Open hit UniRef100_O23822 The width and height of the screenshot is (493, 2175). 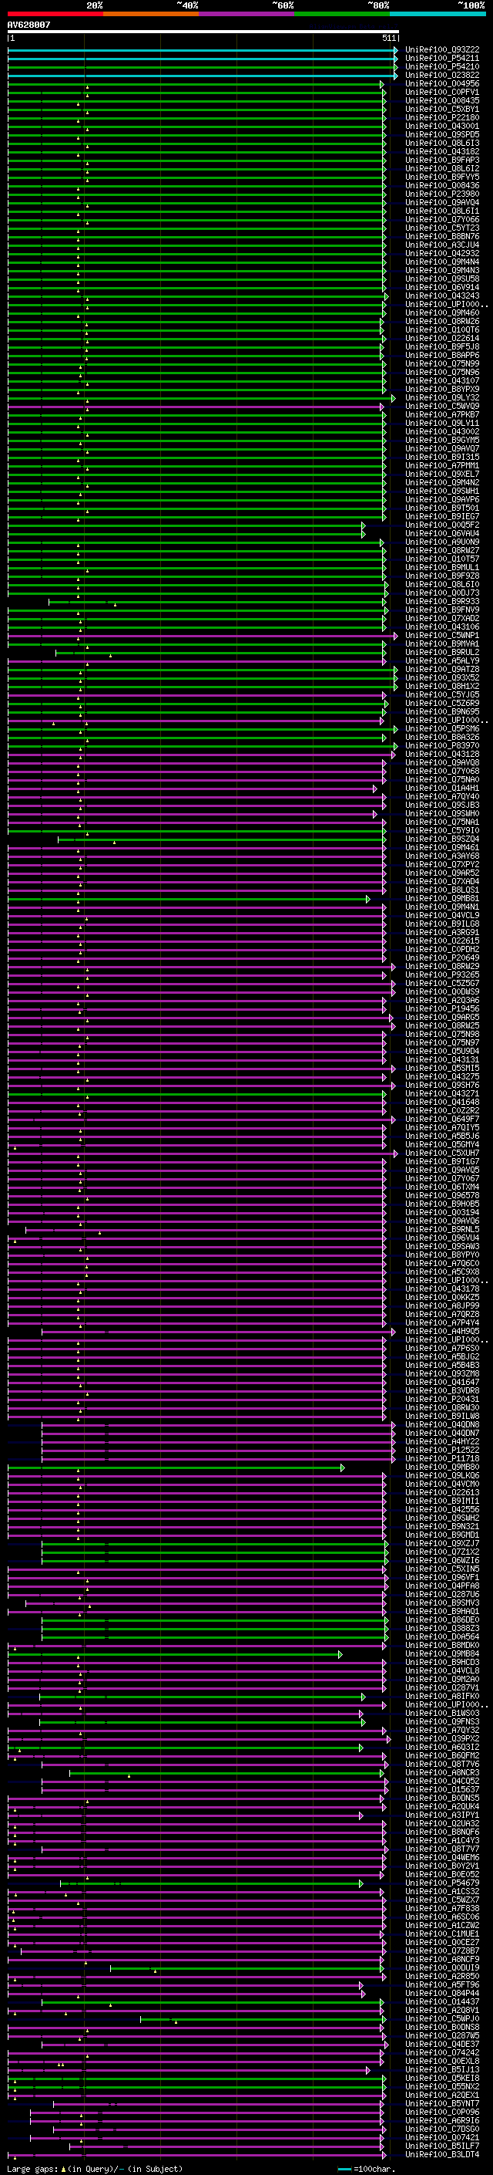[x=442, y=75]
